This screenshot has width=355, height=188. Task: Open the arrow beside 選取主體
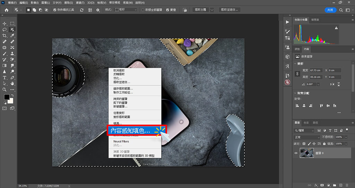click(212, 10)
